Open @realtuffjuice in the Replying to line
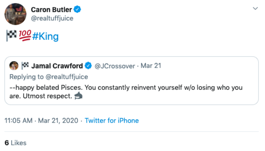265x151 pixels. pos(67,77)
